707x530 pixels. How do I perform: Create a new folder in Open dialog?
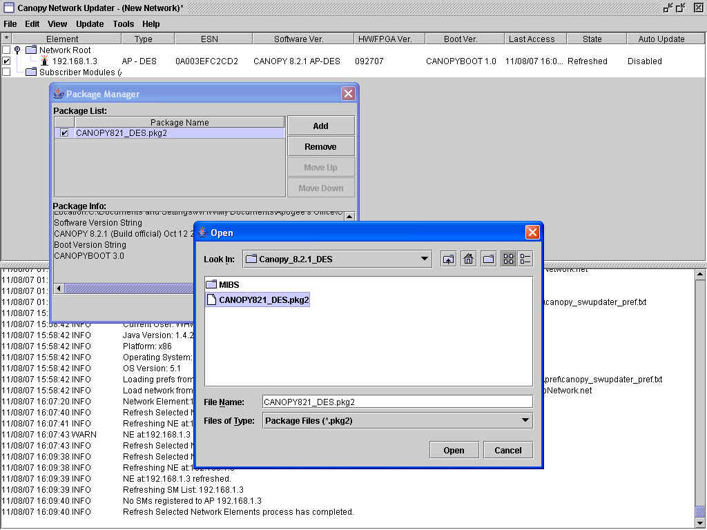click(488, 259)
